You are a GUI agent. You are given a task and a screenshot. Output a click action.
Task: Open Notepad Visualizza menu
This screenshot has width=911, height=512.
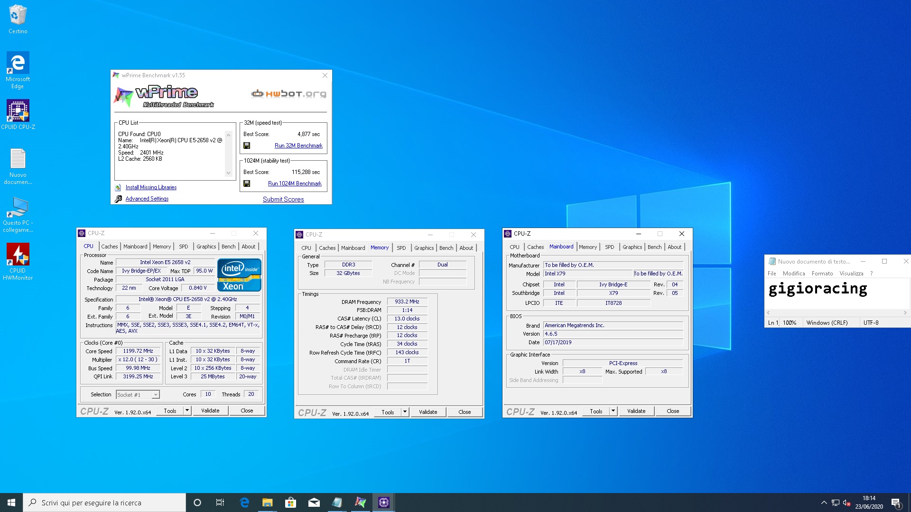[851, 274]
